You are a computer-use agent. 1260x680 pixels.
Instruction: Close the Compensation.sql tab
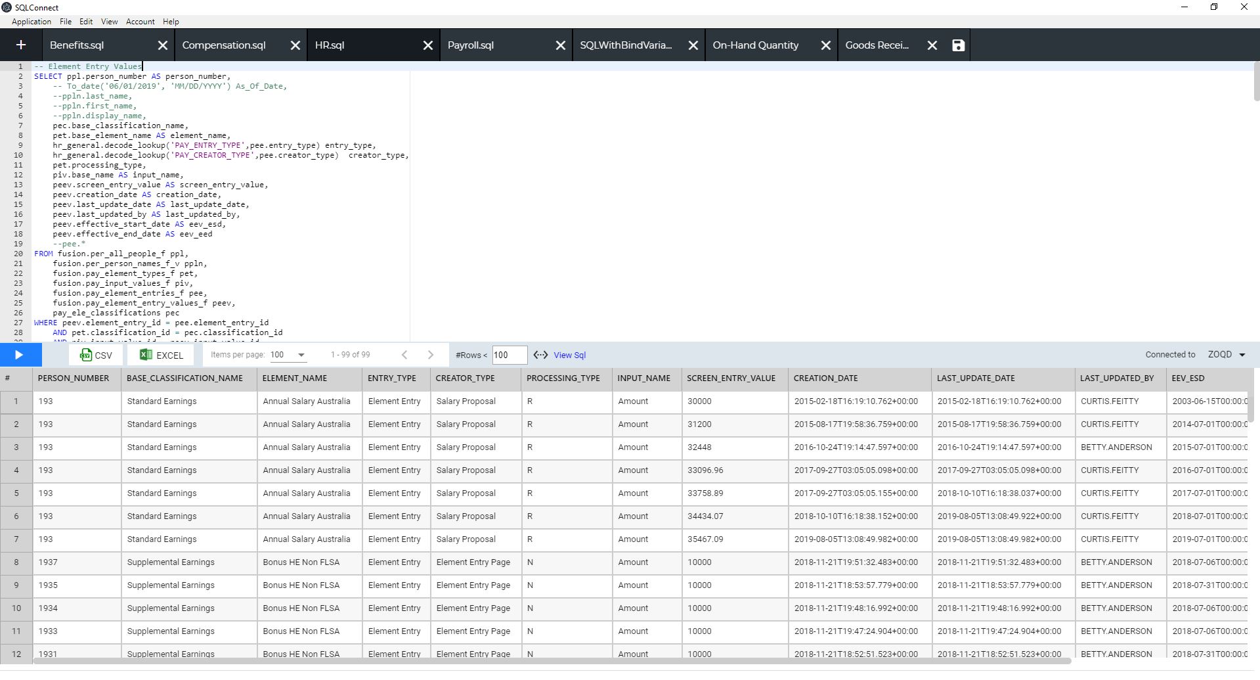[295, 45]
